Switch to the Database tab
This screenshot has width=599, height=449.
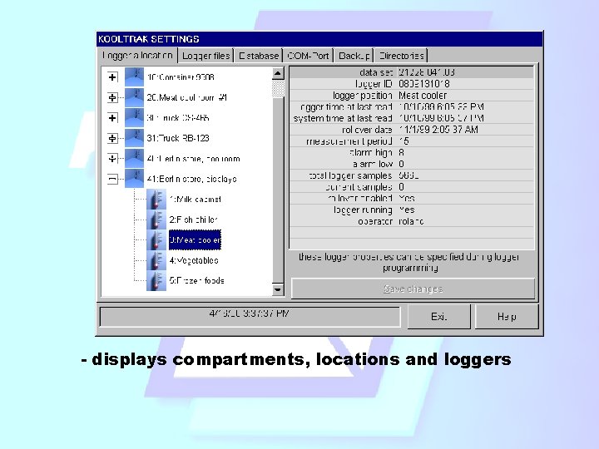pos(259,56)
